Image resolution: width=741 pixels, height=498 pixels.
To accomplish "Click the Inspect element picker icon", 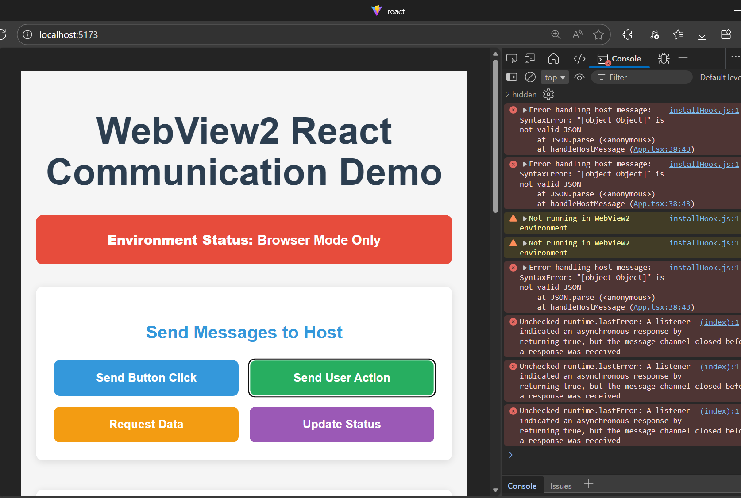I will 512,58.
